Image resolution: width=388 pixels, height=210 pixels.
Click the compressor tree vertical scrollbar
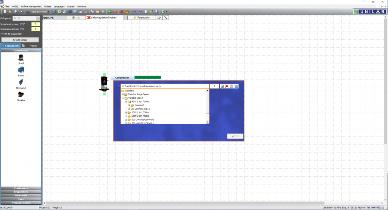point(207,106)
